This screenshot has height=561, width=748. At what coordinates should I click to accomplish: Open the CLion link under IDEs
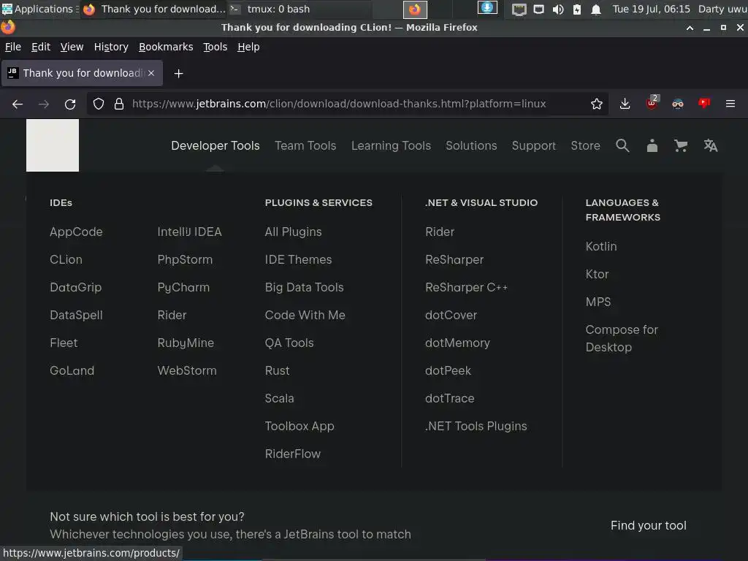[x=66, y=259]
